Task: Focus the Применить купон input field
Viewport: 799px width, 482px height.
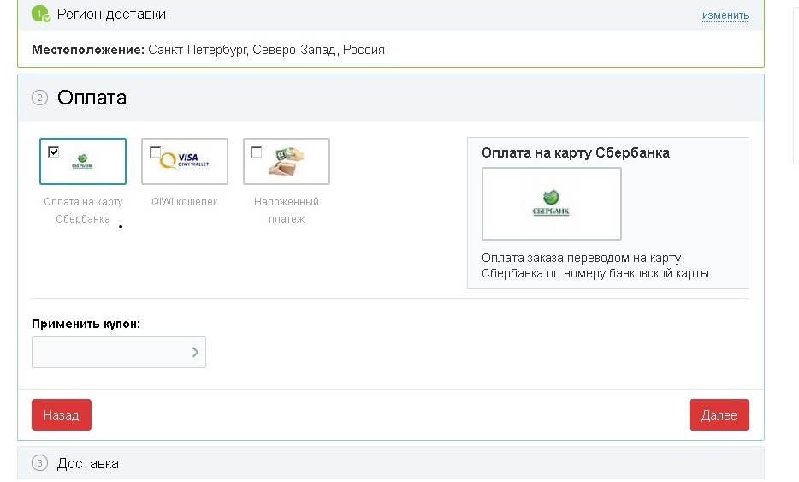Action: click(x=109, y=352)
